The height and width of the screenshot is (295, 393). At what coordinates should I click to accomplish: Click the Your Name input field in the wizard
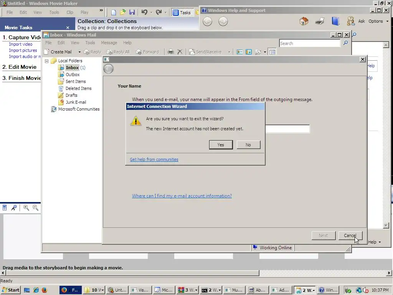287,129
